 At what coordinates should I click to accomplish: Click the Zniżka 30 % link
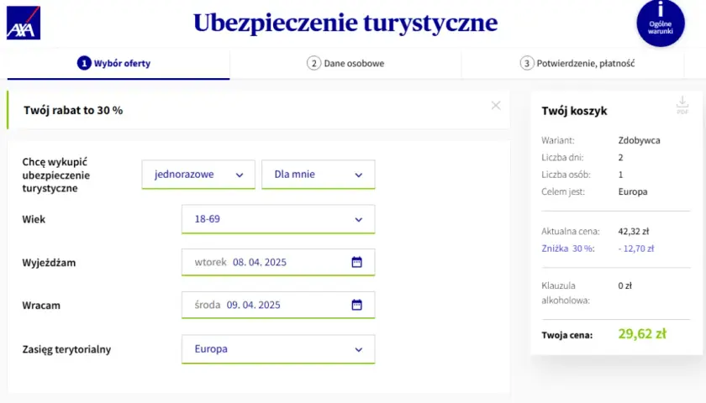coord(568,249)
